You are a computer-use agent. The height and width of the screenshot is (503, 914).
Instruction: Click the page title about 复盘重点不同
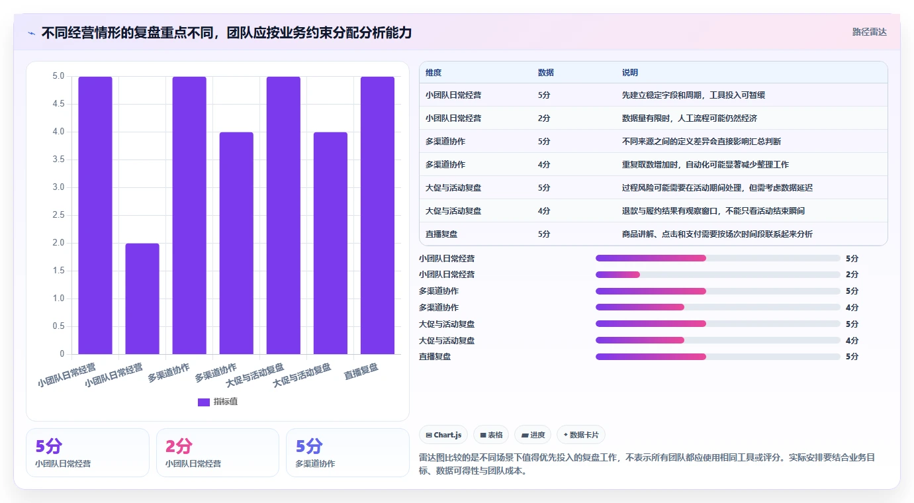pyautogui.click(x=226, y=32)
